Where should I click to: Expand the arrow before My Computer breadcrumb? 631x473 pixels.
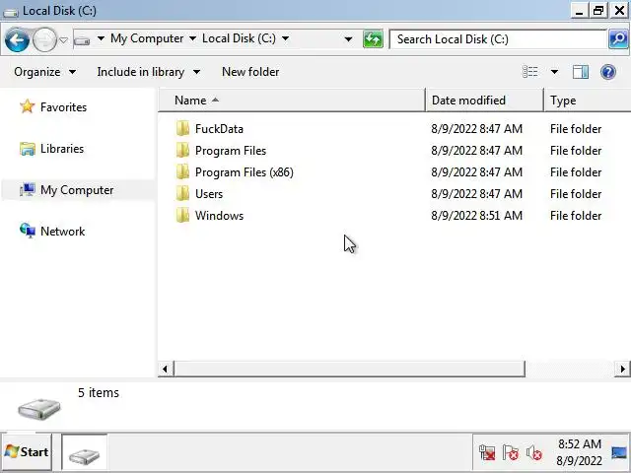[x=101, y=39]
